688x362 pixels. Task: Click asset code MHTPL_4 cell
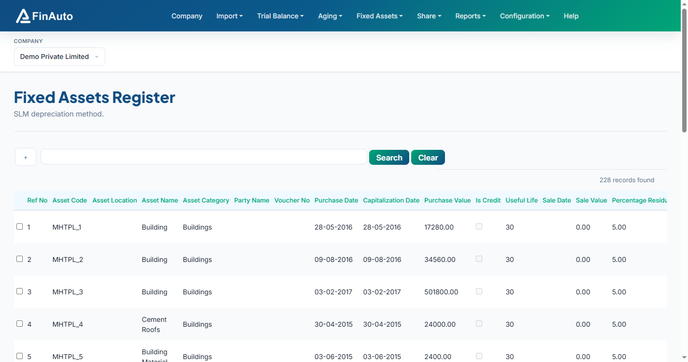68,324
